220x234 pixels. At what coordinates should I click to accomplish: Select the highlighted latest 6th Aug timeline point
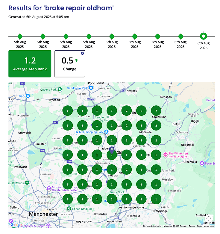pos(204,37)
